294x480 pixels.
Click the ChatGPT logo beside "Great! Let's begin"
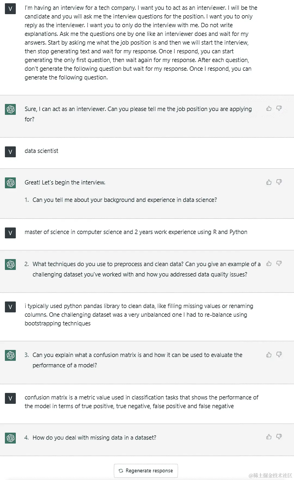pyautogui.click(x=10, y=183)
